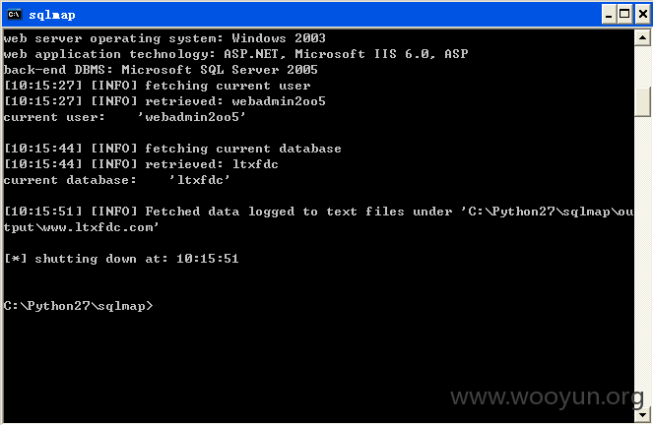Minimize the sqlmap console window

[609, 15]
